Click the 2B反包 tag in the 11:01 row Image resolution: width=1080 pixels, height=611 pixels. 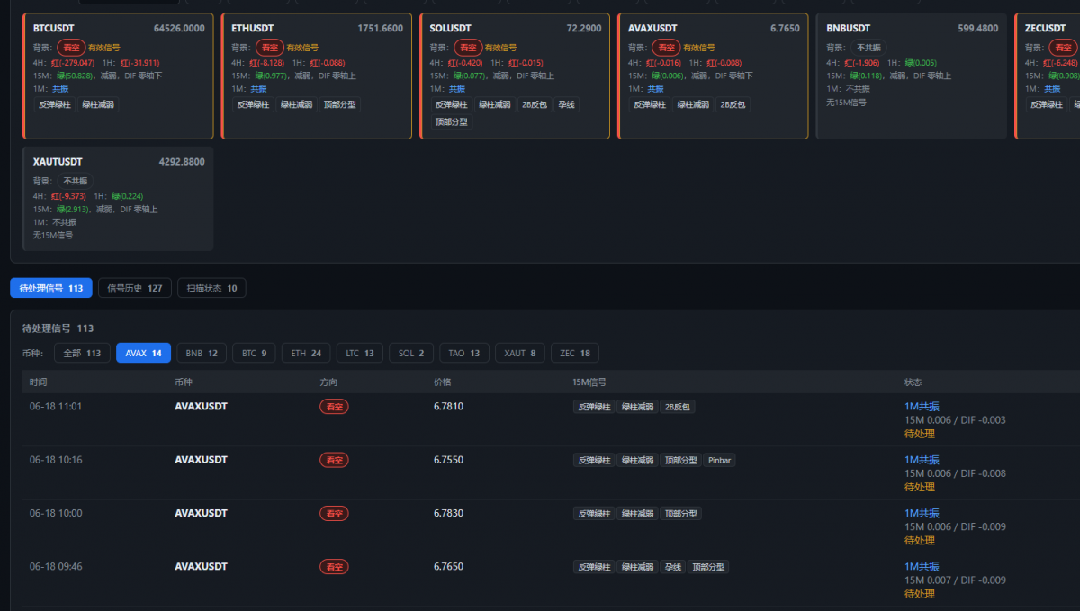click(x=678, y=407)
